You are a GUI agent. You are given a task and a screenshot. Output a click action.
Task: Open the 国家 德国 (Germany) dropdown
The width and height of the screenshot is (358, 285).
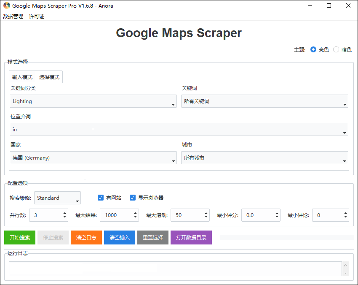tap(93, 158)
